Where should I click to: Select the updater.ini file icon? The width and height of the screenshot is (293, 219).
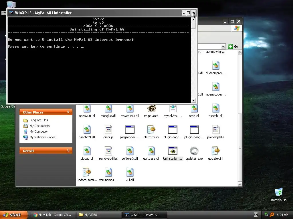[x=216, y=151]
